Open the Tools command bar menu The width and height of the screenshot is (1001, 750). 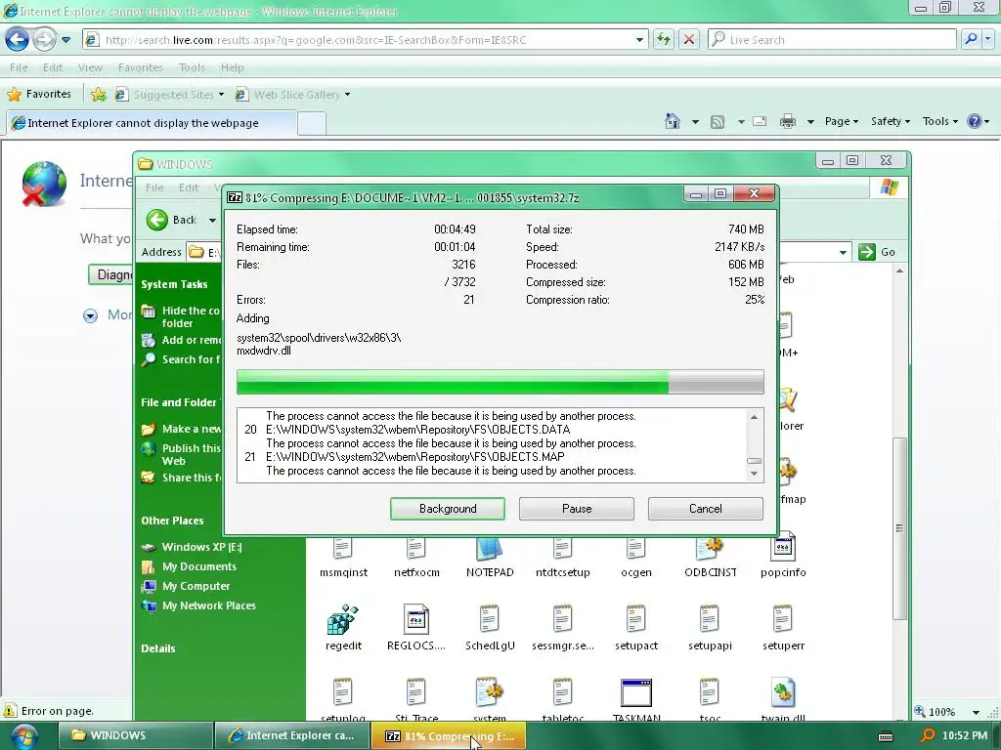[939, 121]
